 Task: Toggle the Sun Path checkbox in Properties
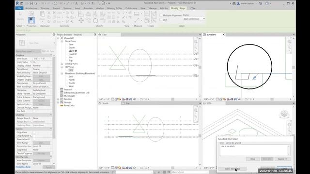click(34, 111)
